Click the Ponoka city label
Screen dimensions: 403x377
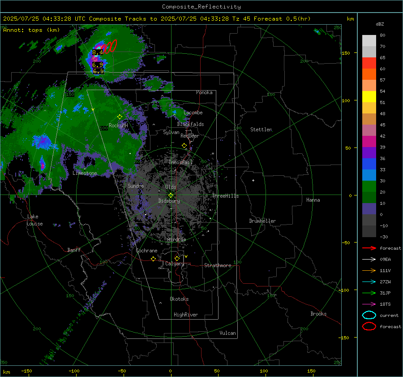[204, 92]
